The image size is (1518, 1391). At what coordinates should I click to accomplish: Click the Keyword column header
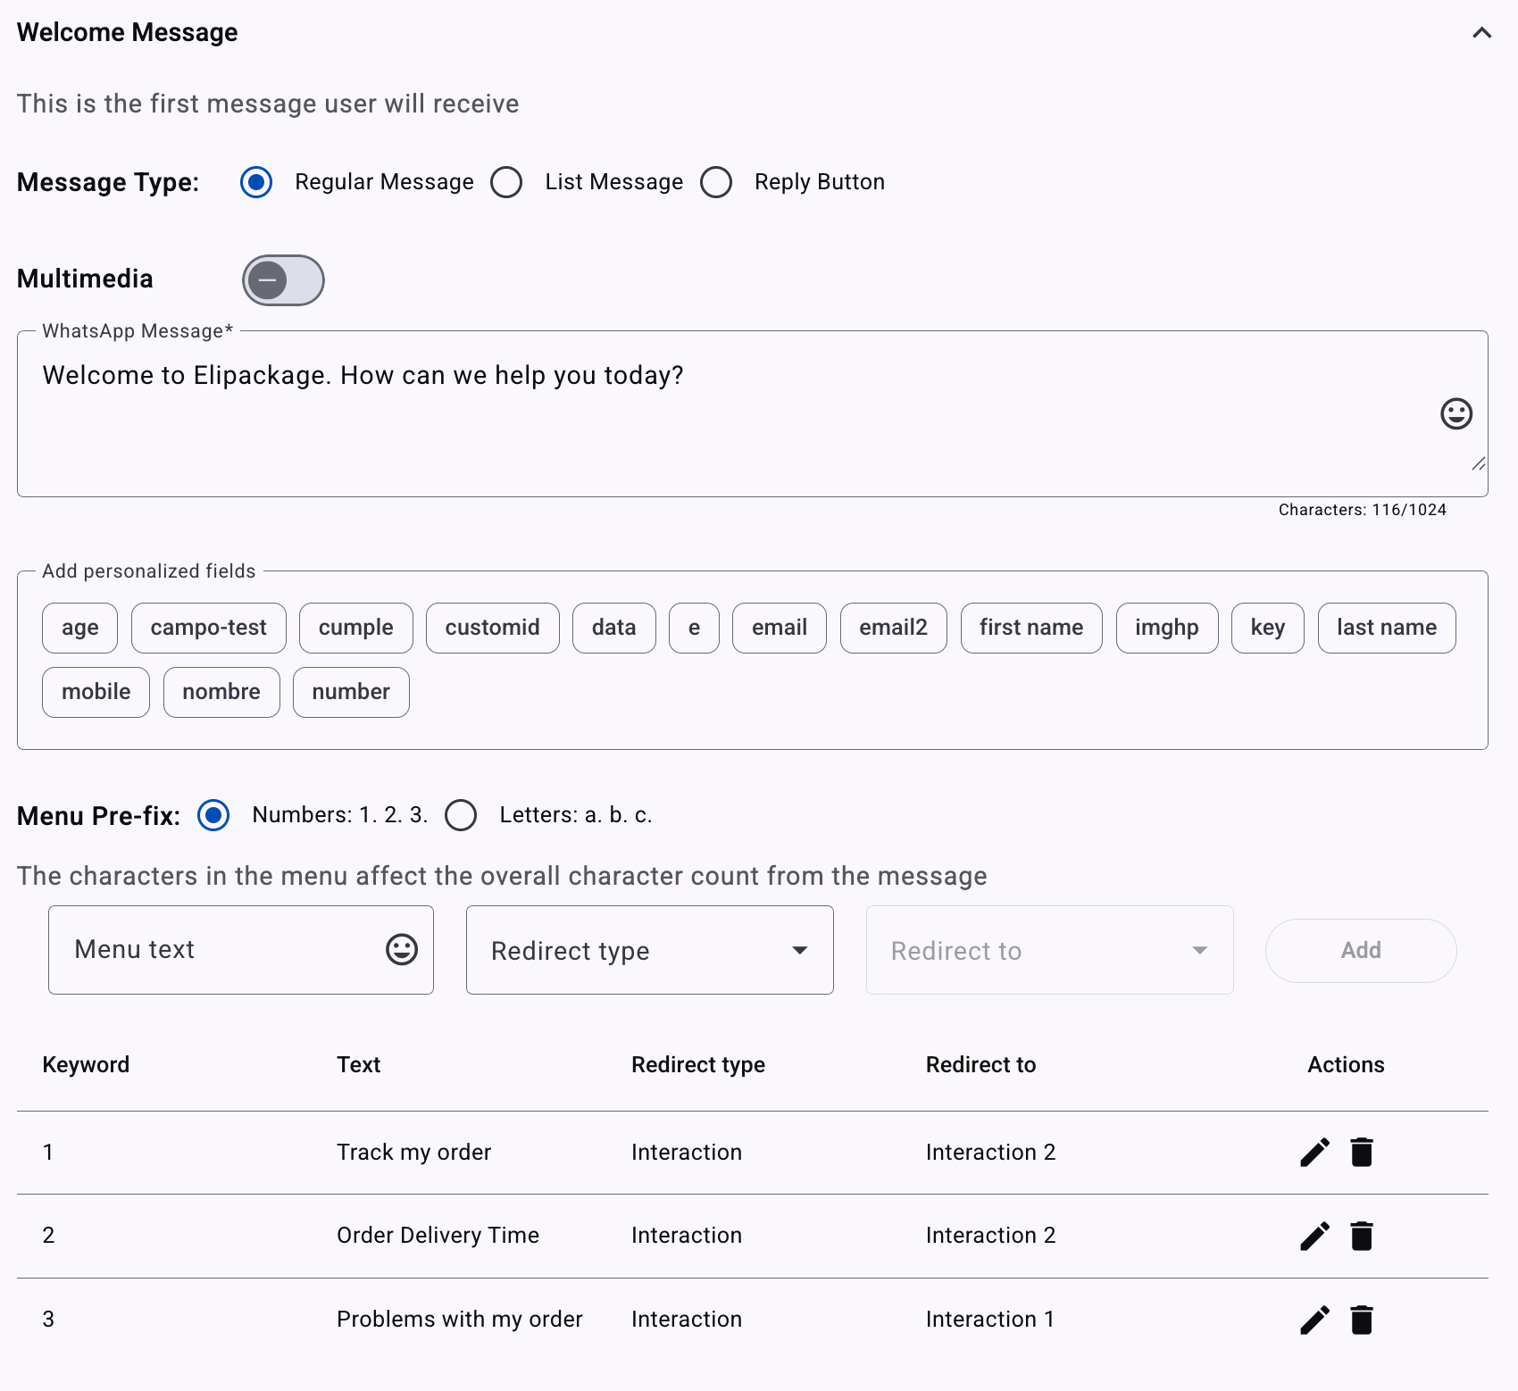tap(86, 1065)
